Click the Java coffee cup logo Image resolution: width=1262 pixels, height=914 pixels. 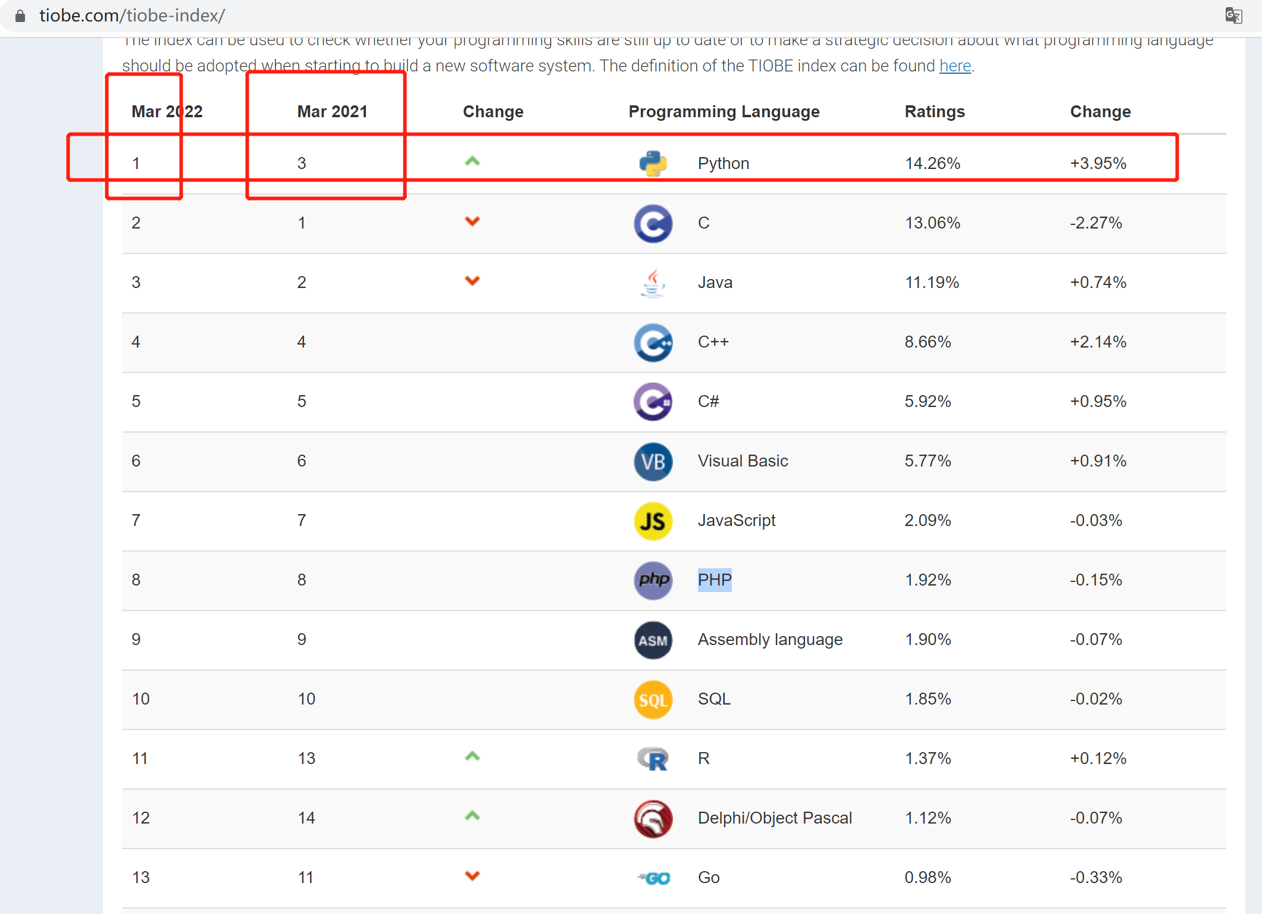click(653, 283)
